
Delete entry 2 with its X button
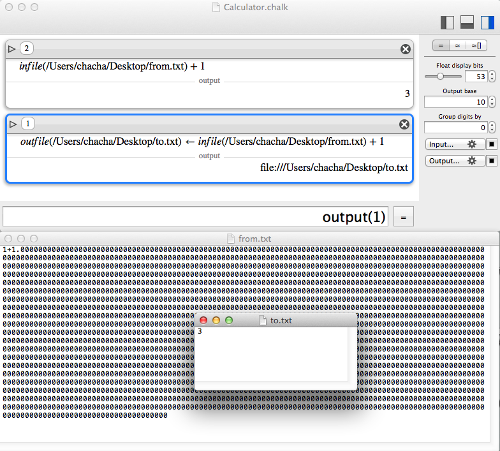click(x=406, y=49)
